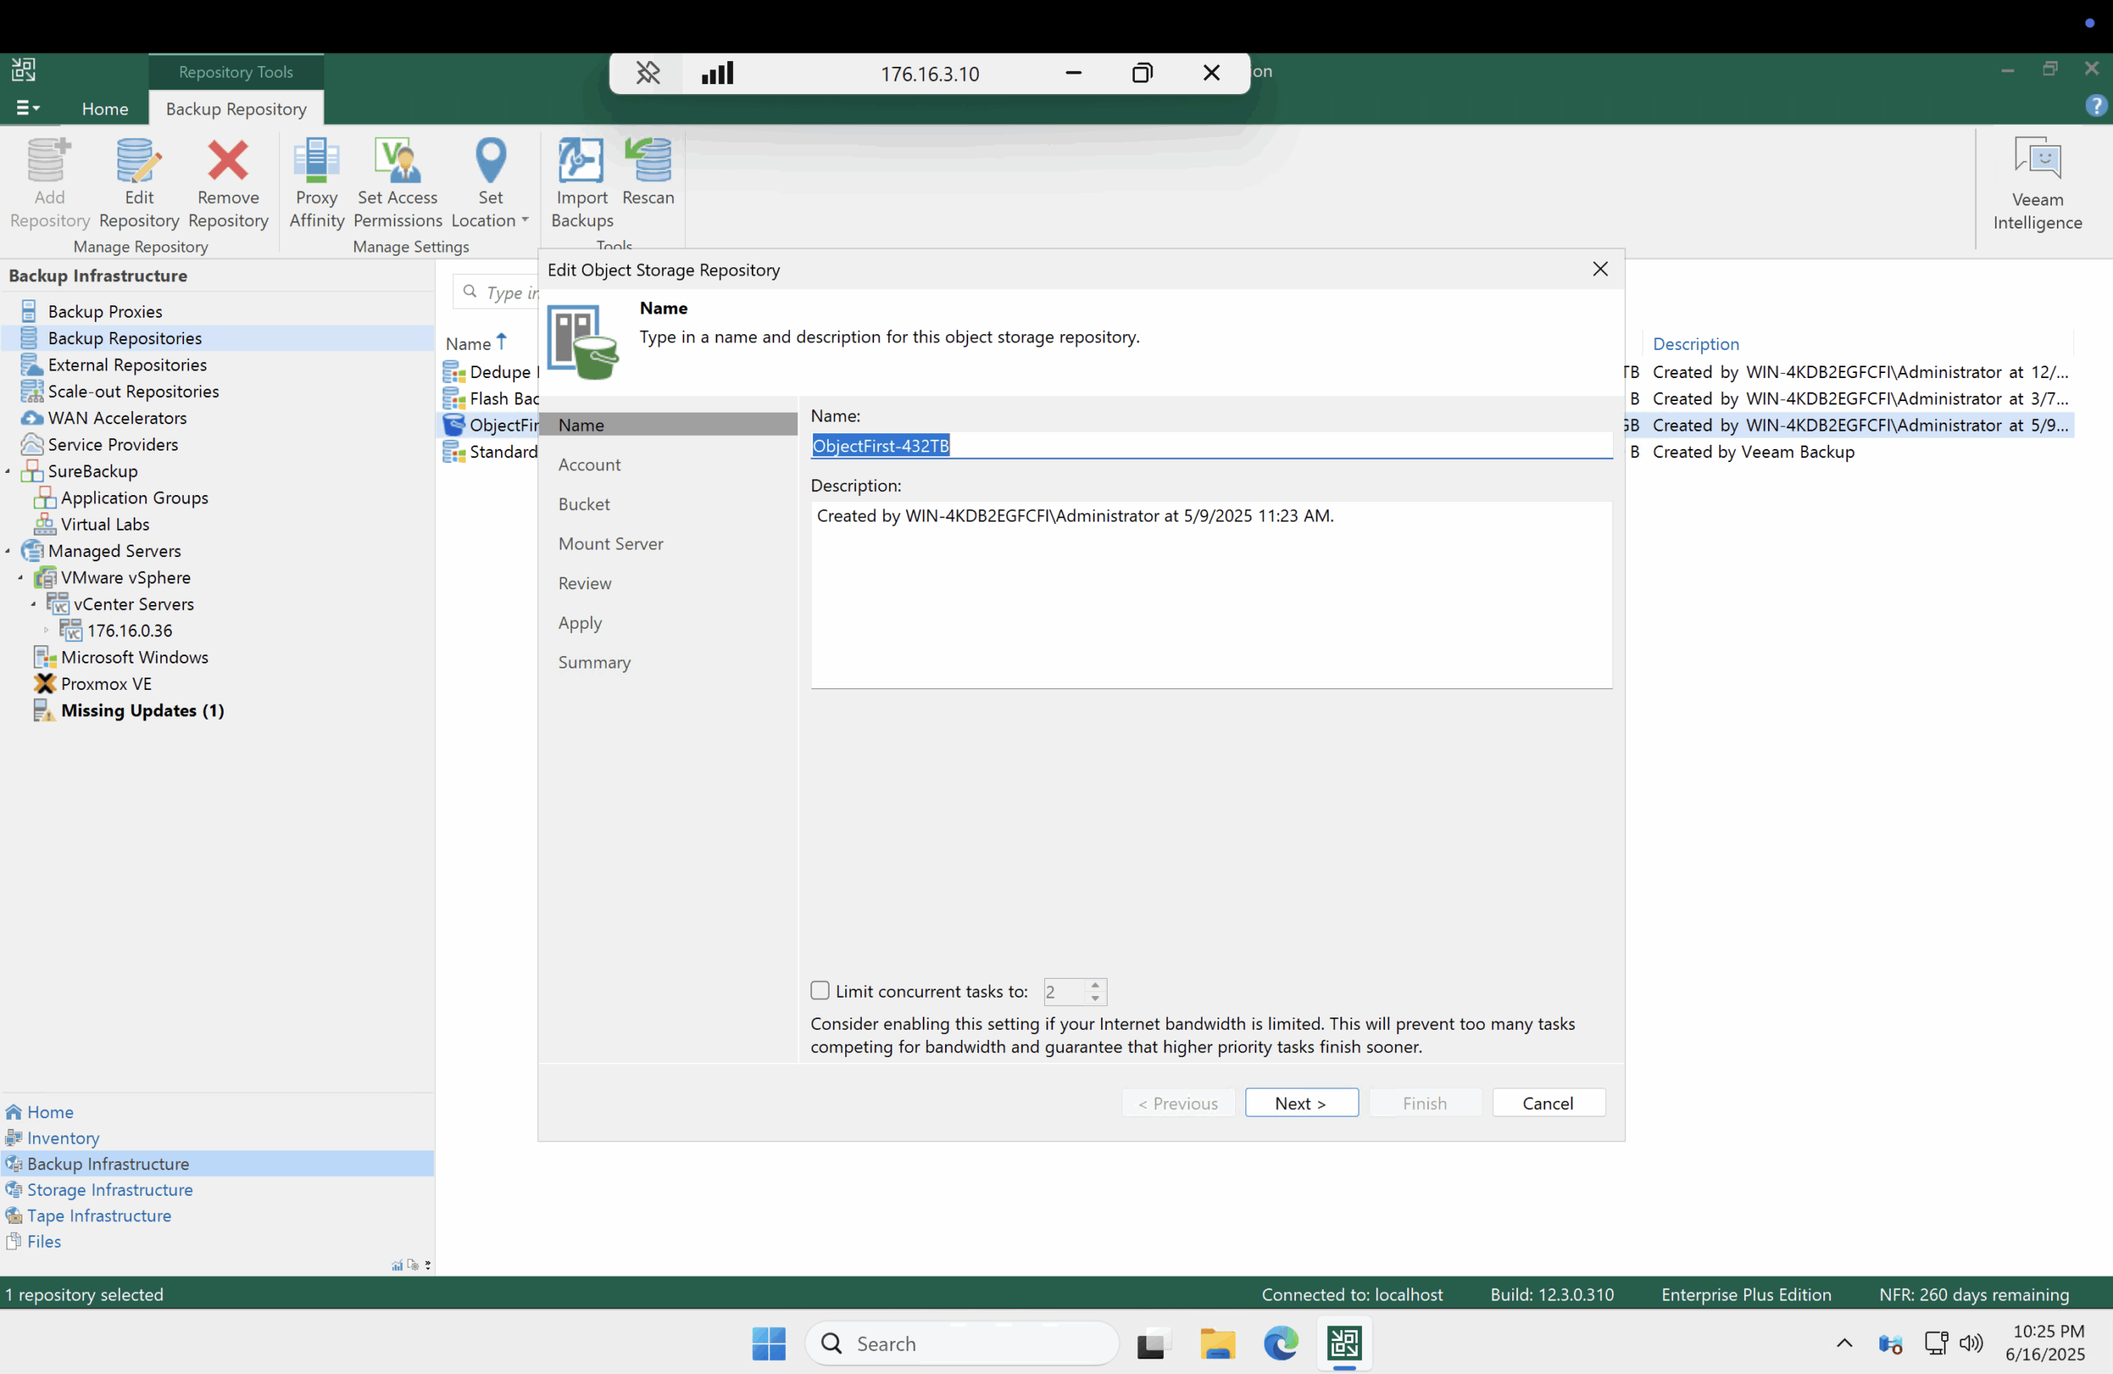Click inside the Description text area
The width and height of the screenshot is (2113, 1374).
(1211, 595)
